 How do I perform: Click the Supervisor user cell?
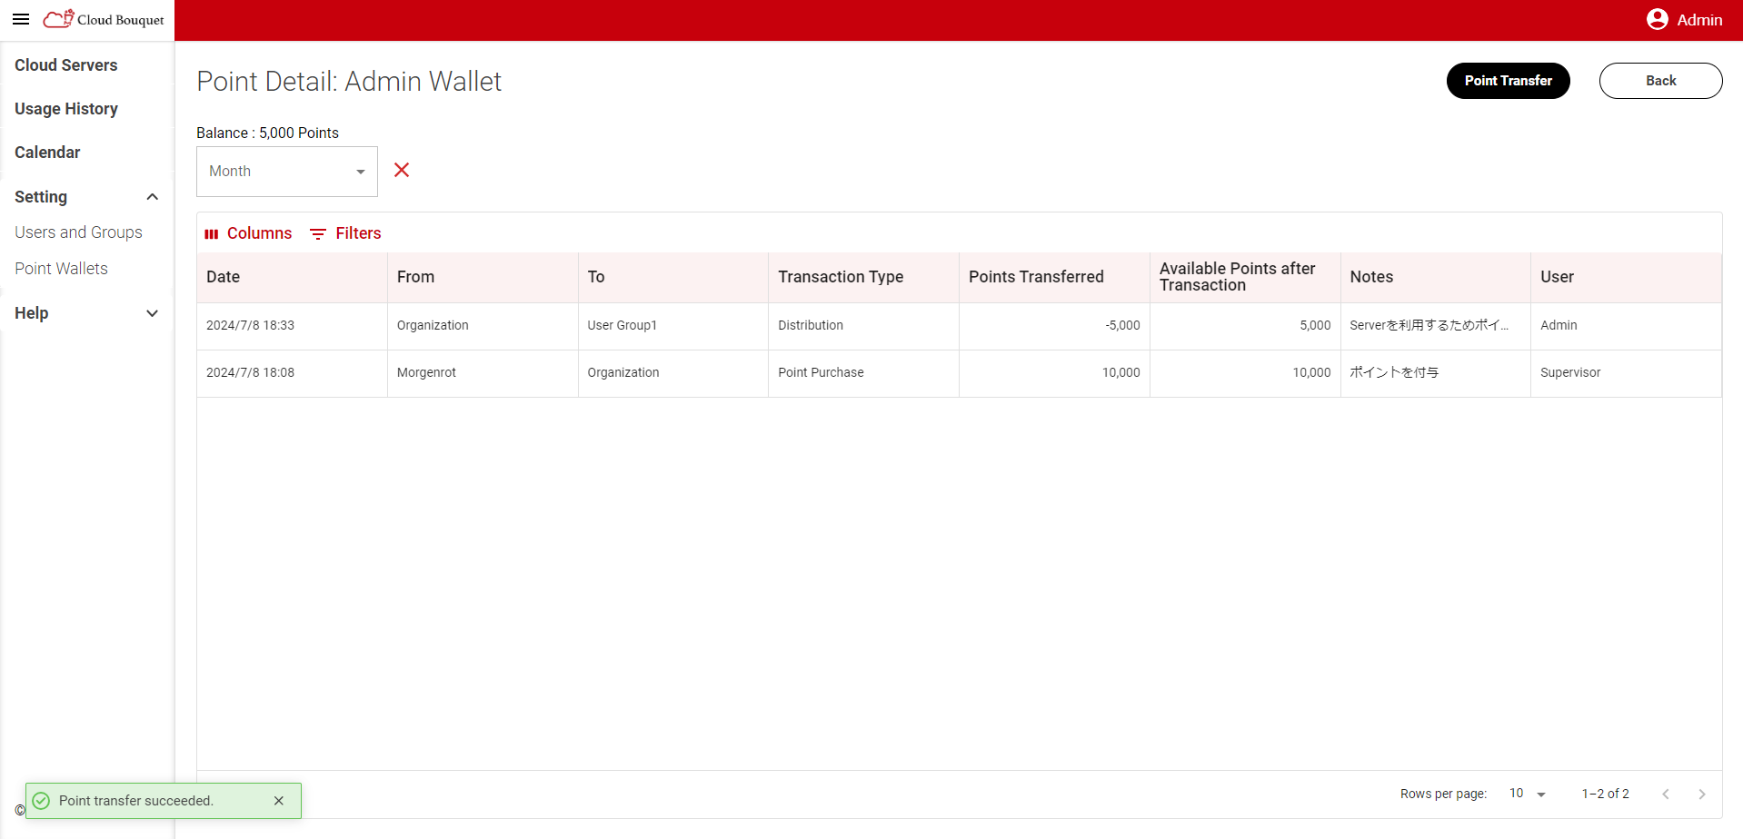coord(1626,373)
